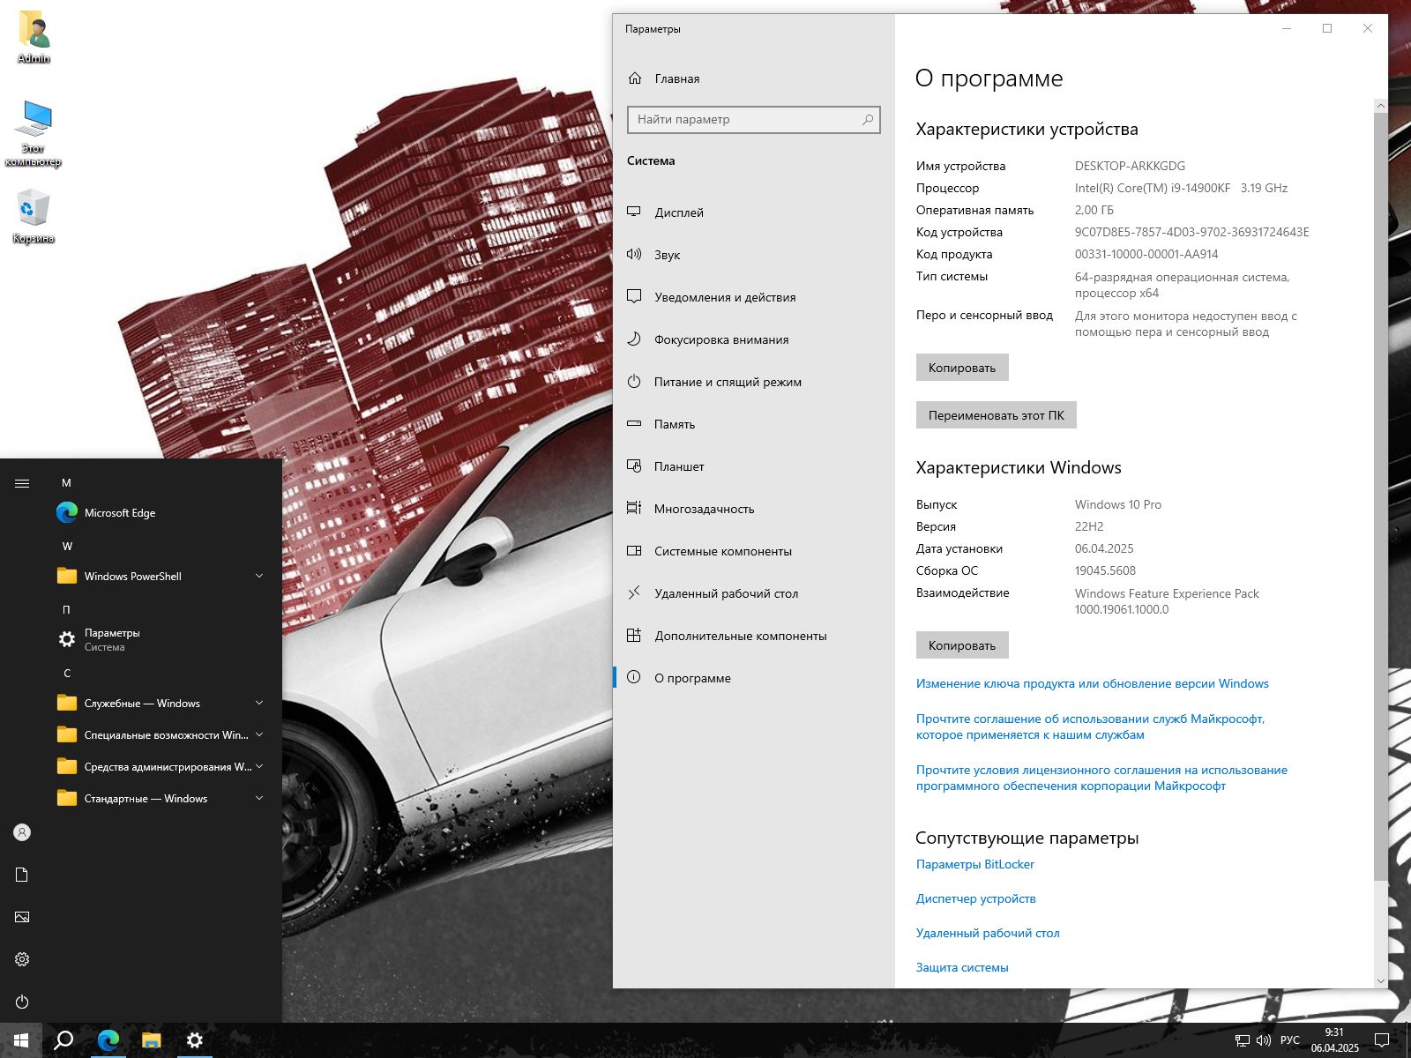Screen dimensions: 1411x1058
Task: Click the power icon in Start menu
Action: click(x=22, y=1002)
